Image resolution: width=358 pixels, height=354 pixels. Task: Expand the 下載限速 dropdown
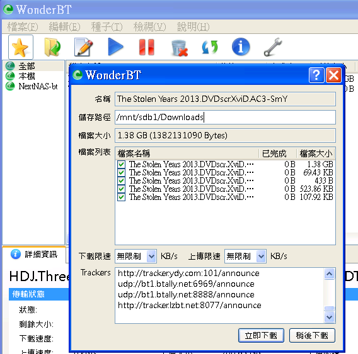151,257
